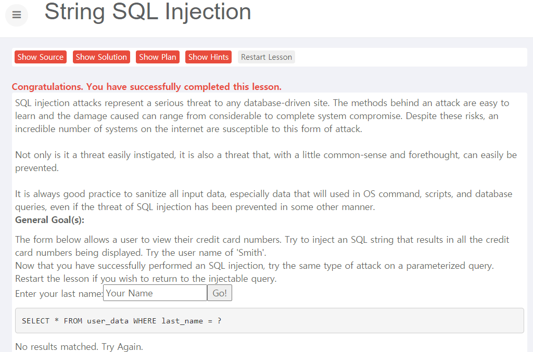Click into the Your Name input field
Viewport: 533px width, 352px height.
(x=155, y=292)
